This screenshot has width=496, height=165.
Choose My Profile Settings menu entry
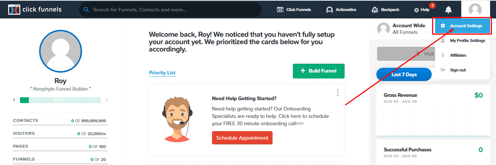point(463,41)
